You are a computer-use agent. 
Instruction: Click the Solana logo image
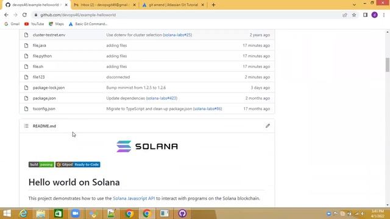(147, 146)
